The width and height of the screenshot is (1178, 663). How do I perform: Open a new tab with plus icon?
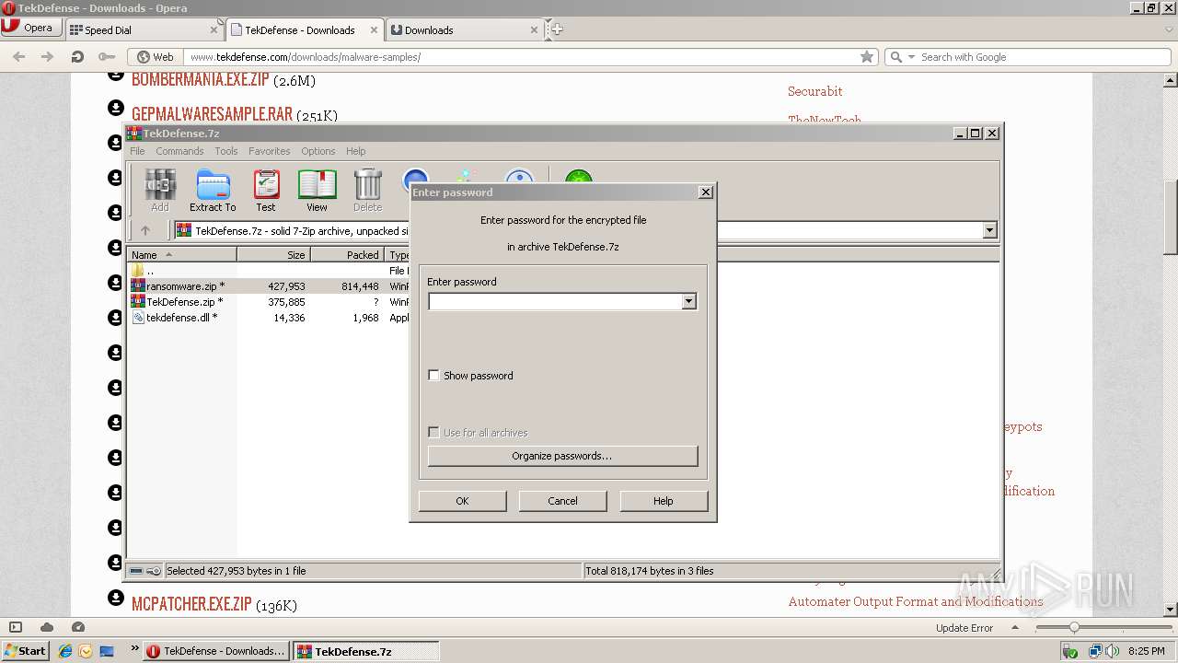(555, 29)
